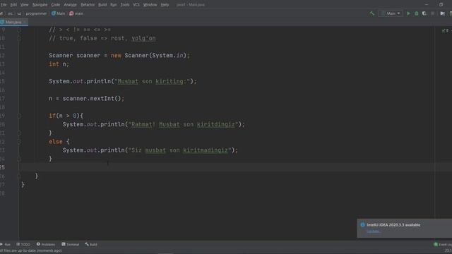The height and width of the screenshot is (254, 452).
Task: Open the File menu
Action: (x=4, y=5)
